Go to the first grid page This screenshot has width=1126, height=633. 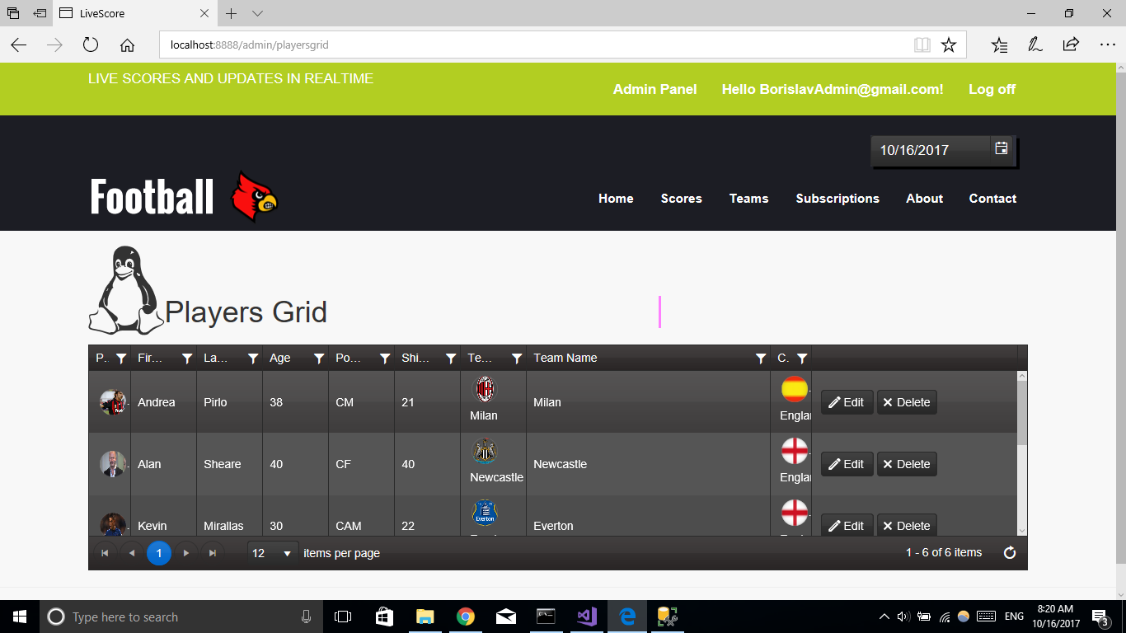click(105, 553)
